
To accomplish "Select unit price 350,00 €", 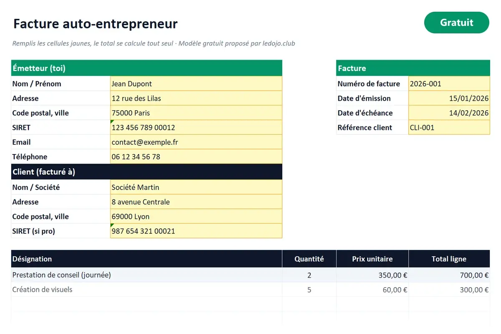I will (372, 275).
